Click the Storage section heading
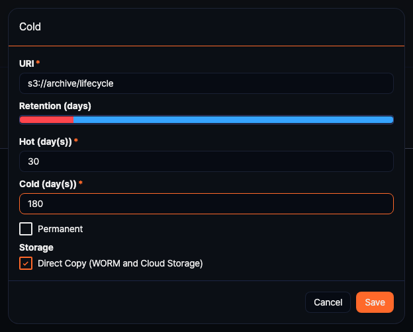 pyautogui.click(x=36, y=247)
